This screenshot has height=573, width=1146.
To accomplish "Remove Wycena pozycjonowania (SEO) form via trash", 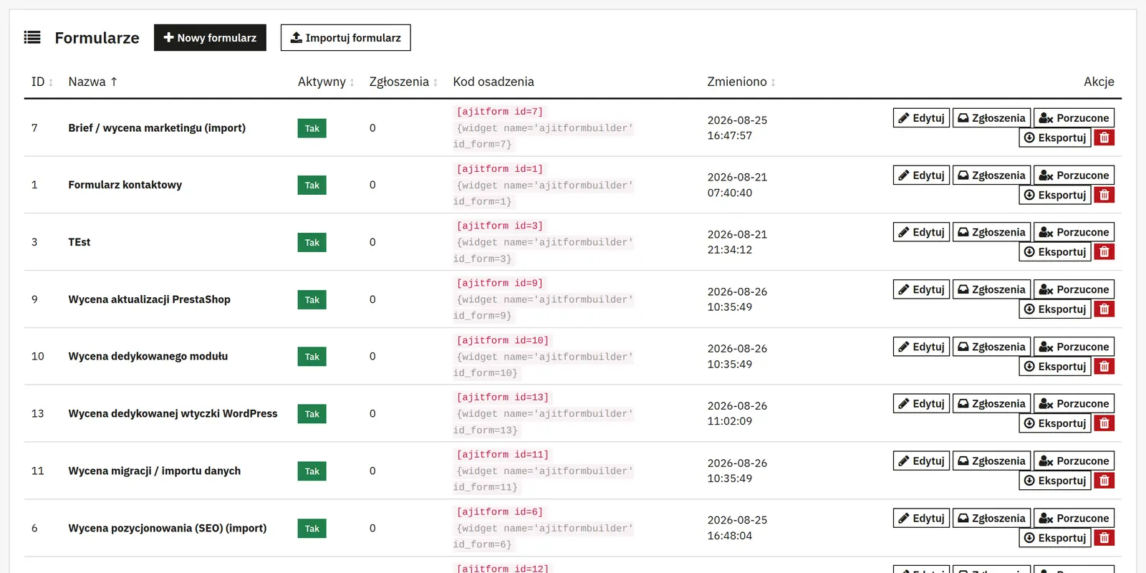I will pos(1104,538).
